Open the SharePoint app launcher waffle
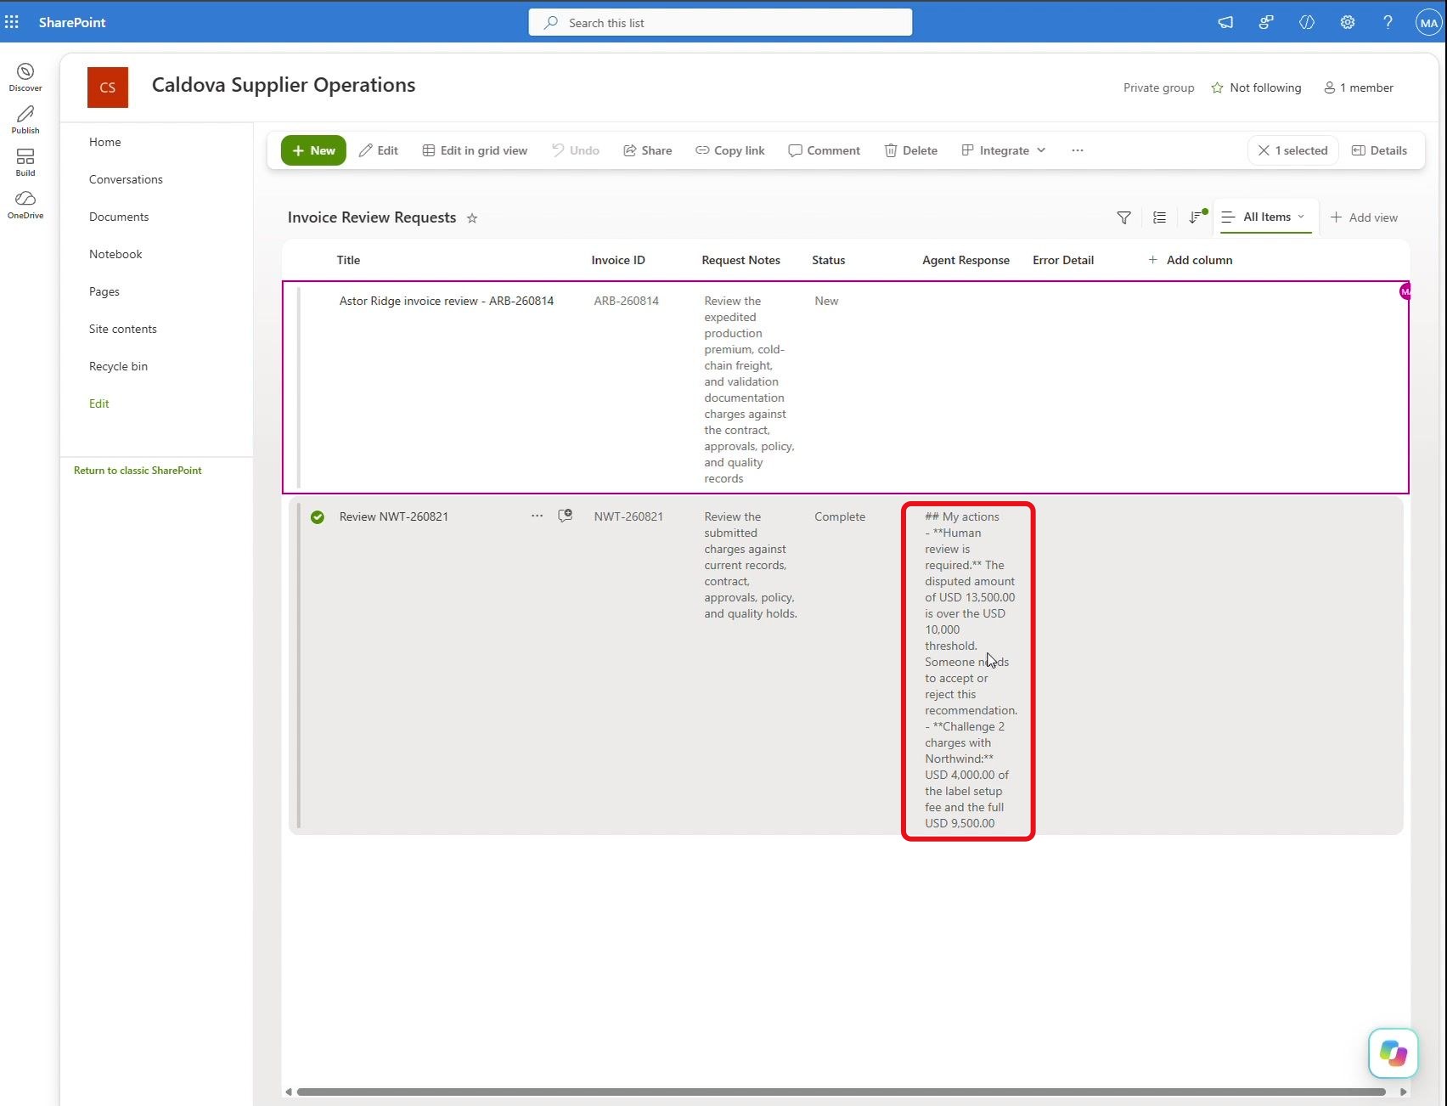 (x=12, y=22)
